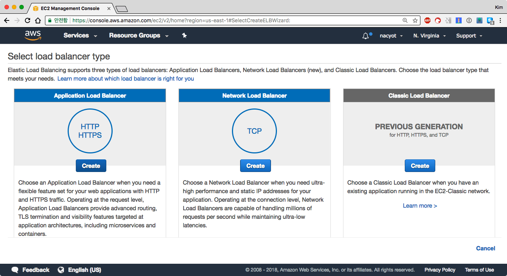Image resolution: width=507 pixels, height=276 pixels.
Task: Expand the Services dropdown menu
Action: coord(80,36)
